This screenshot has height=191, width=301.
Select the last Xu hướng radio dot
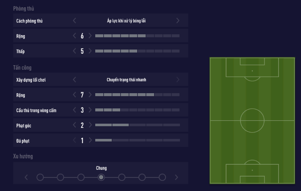(162, 177)
